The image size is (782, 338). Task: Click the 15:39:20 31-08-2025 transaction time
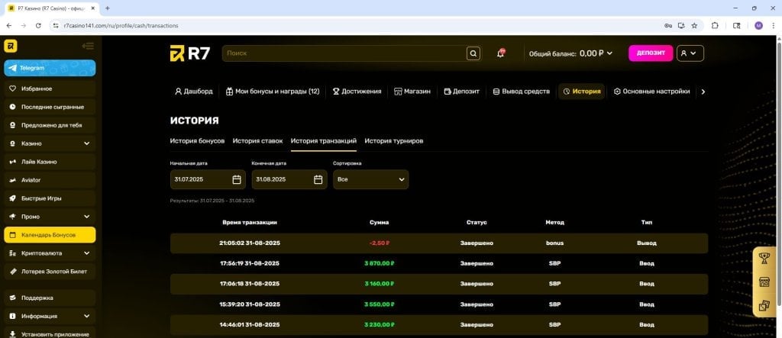250,304
